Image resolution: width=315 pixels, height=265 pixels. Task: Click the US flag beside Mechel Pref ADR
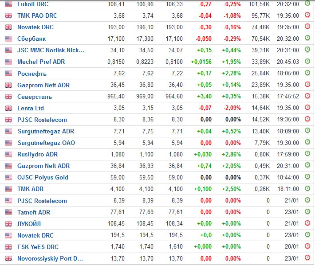coord(8,62)
